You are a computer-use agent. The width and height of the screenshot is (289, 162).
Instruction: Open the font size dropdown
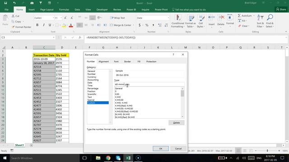(x=61, y=18)
